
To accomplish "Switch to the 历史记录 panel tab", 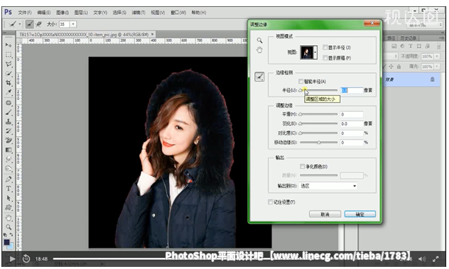I will point(408,38).
